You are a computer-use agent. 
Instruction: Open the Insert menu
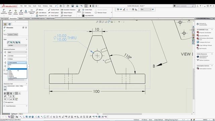tap(34, 6)
